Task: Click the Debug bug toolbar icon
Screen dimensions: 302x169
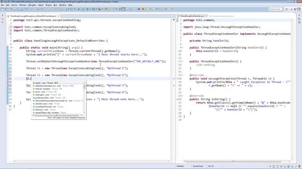Action: click(x=87, y=9)
